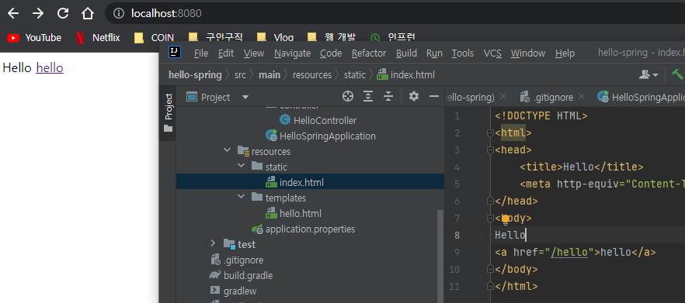Close the hello-spring) editor tab
The height and width of the screenshot is (303, 685).
point(503,97)
